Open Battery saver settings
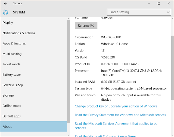 (x=12, y=75)
